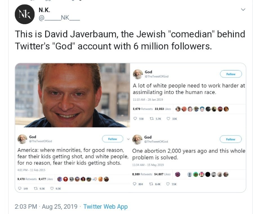This screenshot has height=214, width=253.
Task: Click the reply icon under the white people tweet
Action: coord(135,119)
